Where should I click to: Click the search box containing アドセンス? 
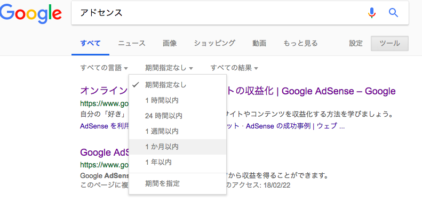click(x=240, y=13)
